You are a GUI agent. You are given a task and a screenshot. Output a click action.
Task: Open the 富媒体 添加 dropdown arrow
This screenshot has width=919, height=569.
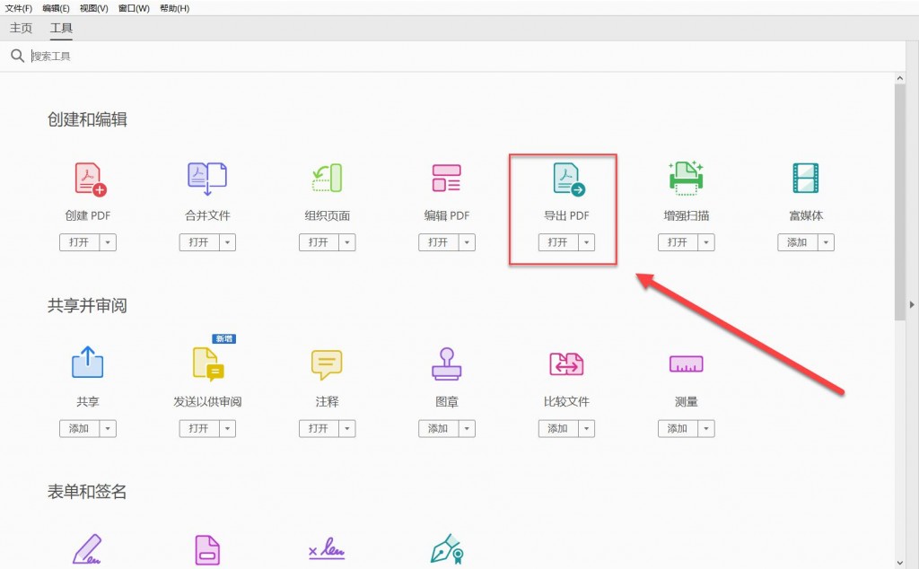tap(826, 242)
